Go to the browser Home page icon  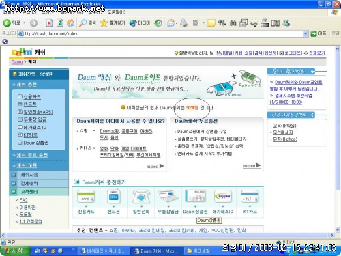point(71,23)
